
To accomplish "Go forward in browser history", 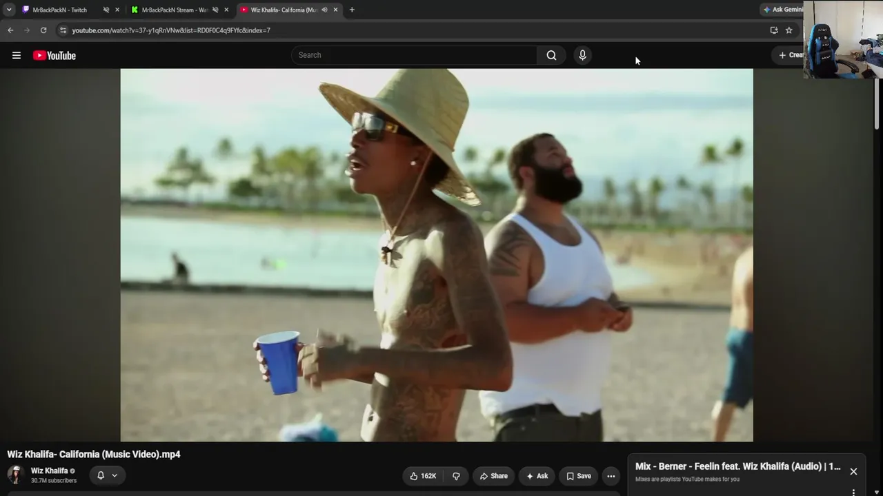I will pyautogui.click(x=27, y=30).
